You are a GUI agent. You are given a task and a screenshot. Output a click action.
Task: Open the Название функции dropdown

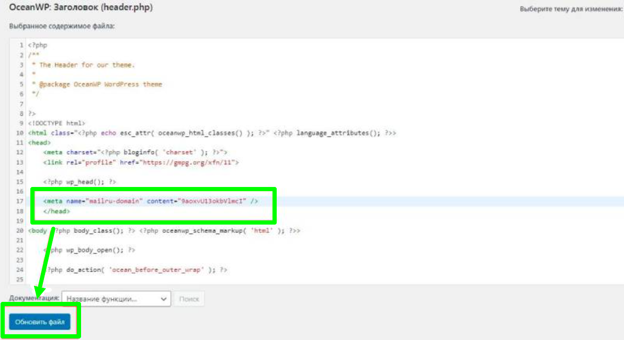coord(116,299)
